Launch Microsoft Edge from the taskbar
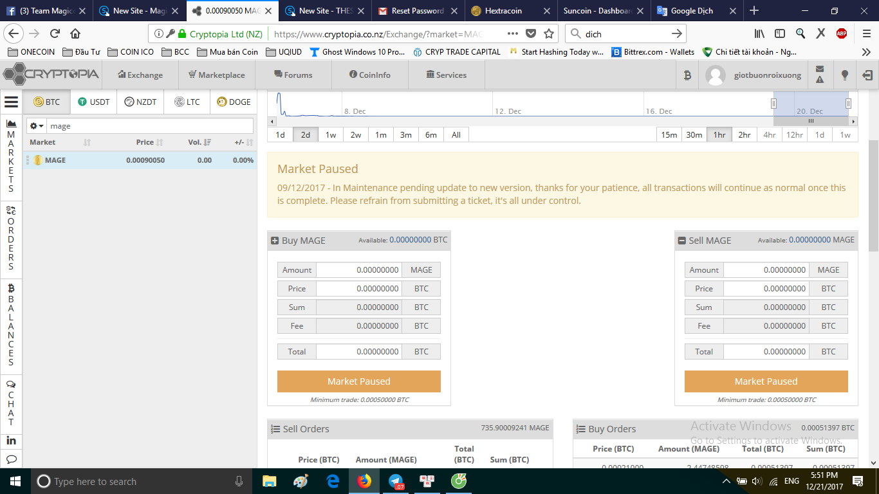Image resolution: width=879 pixels, height=494 pixels. [x=333, y=481]
